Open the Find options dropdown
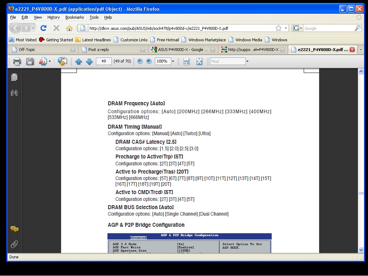The width and height of the screenshot is (368, 276). pyautogui.click(x=247, y=61)
